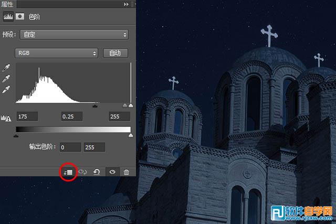Viewport: 336px width, 224px height.
Task: Click histogram calculation warning icon
Action: click(x=6, y=118)
